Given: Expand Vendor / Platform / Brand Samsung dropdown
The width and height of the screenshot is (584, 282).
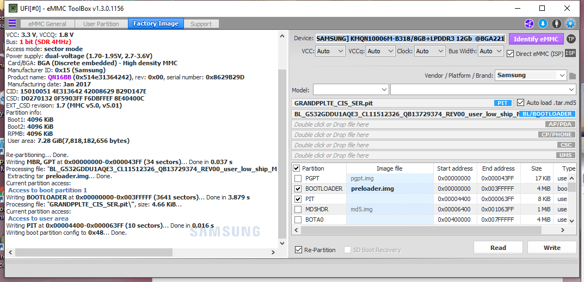Looking at the screenshot, I should coord(531,75).
